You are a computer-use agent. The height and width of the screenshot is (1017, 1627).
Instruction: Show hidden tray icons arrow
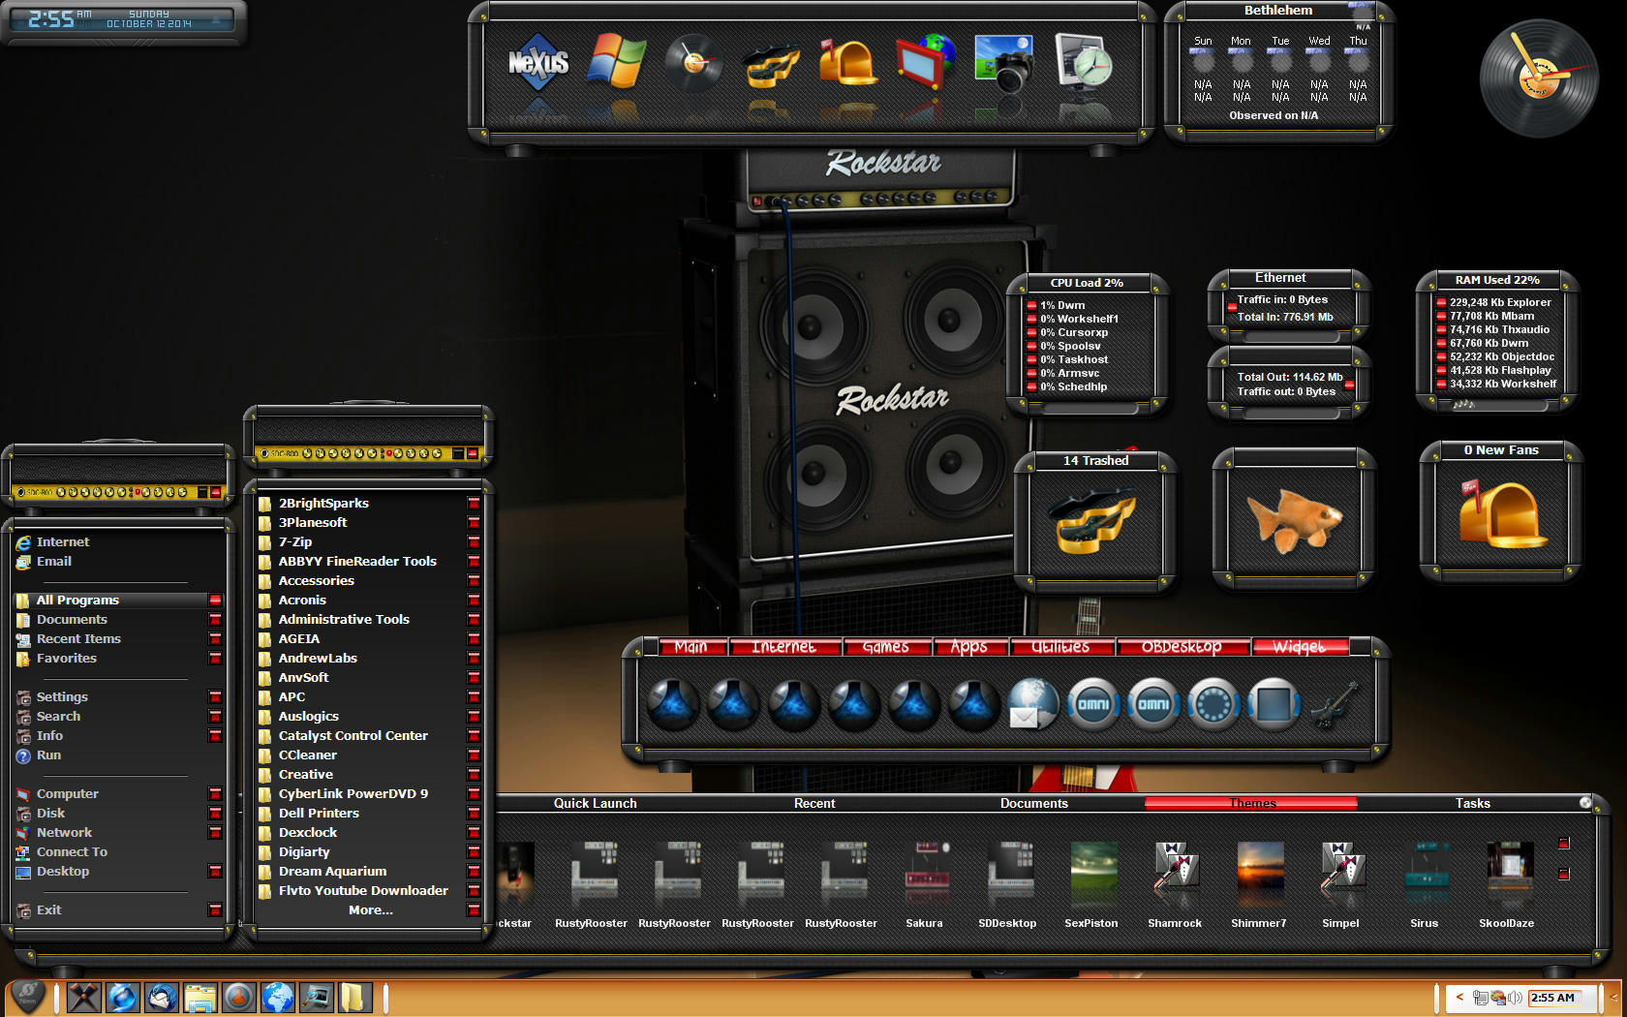click(1459, 997)
